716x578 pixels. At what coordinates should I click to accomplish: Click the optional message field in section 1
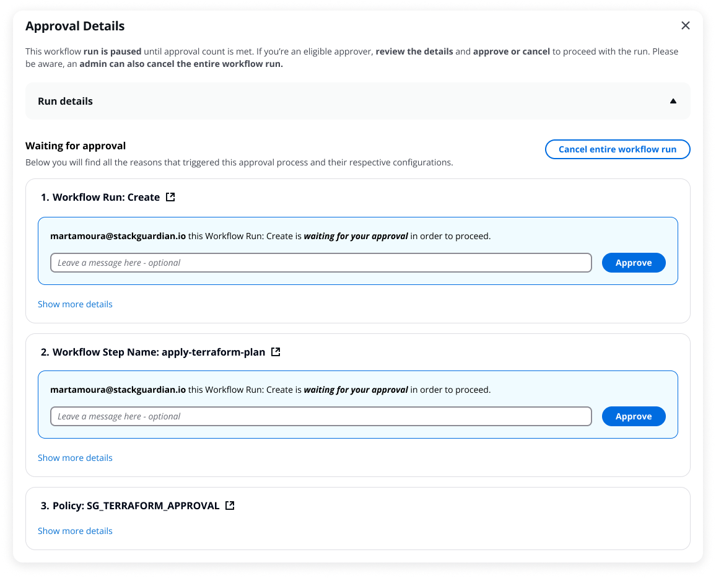pos(321,262)
